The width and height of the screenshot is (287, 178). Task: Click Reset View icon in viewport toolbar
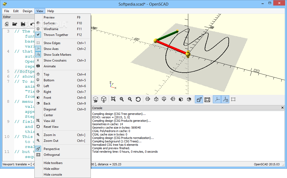pos(138,99)
